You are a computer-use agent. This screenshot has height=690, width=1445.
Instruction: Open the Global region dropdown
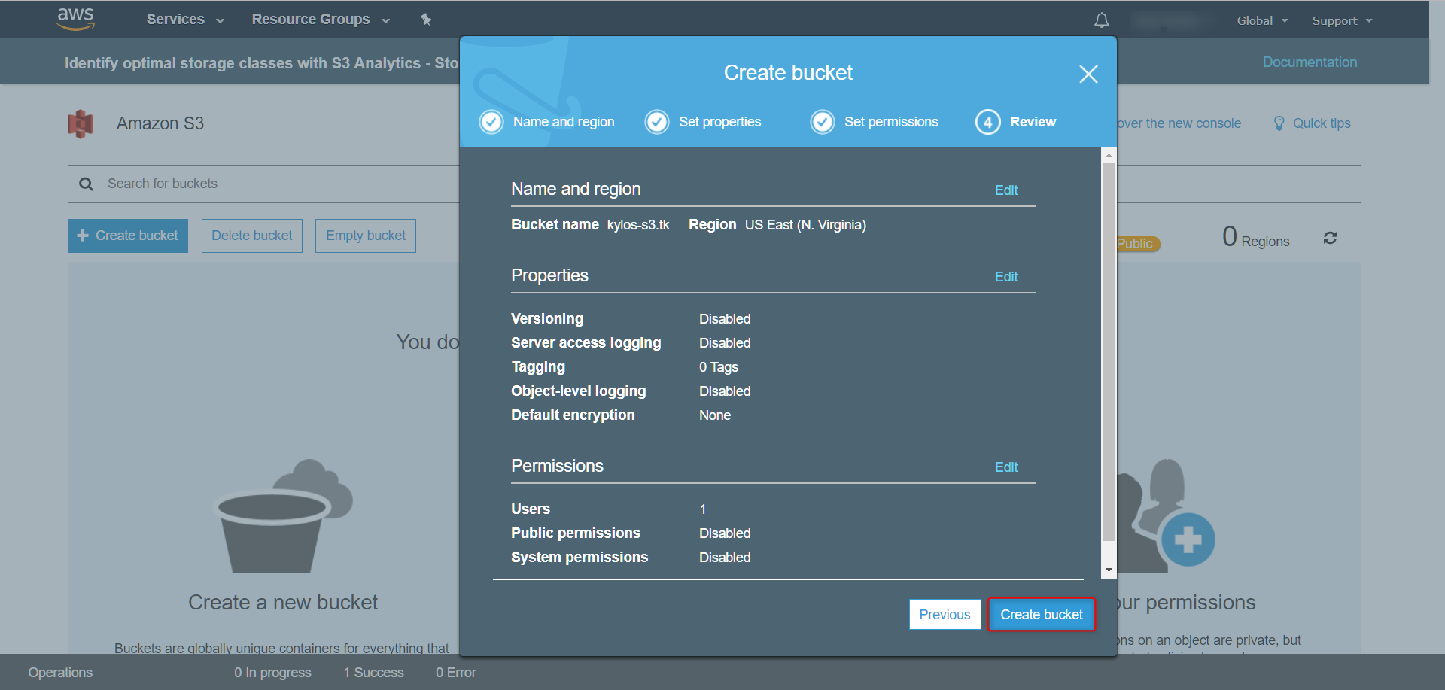tap(1262, 20)
